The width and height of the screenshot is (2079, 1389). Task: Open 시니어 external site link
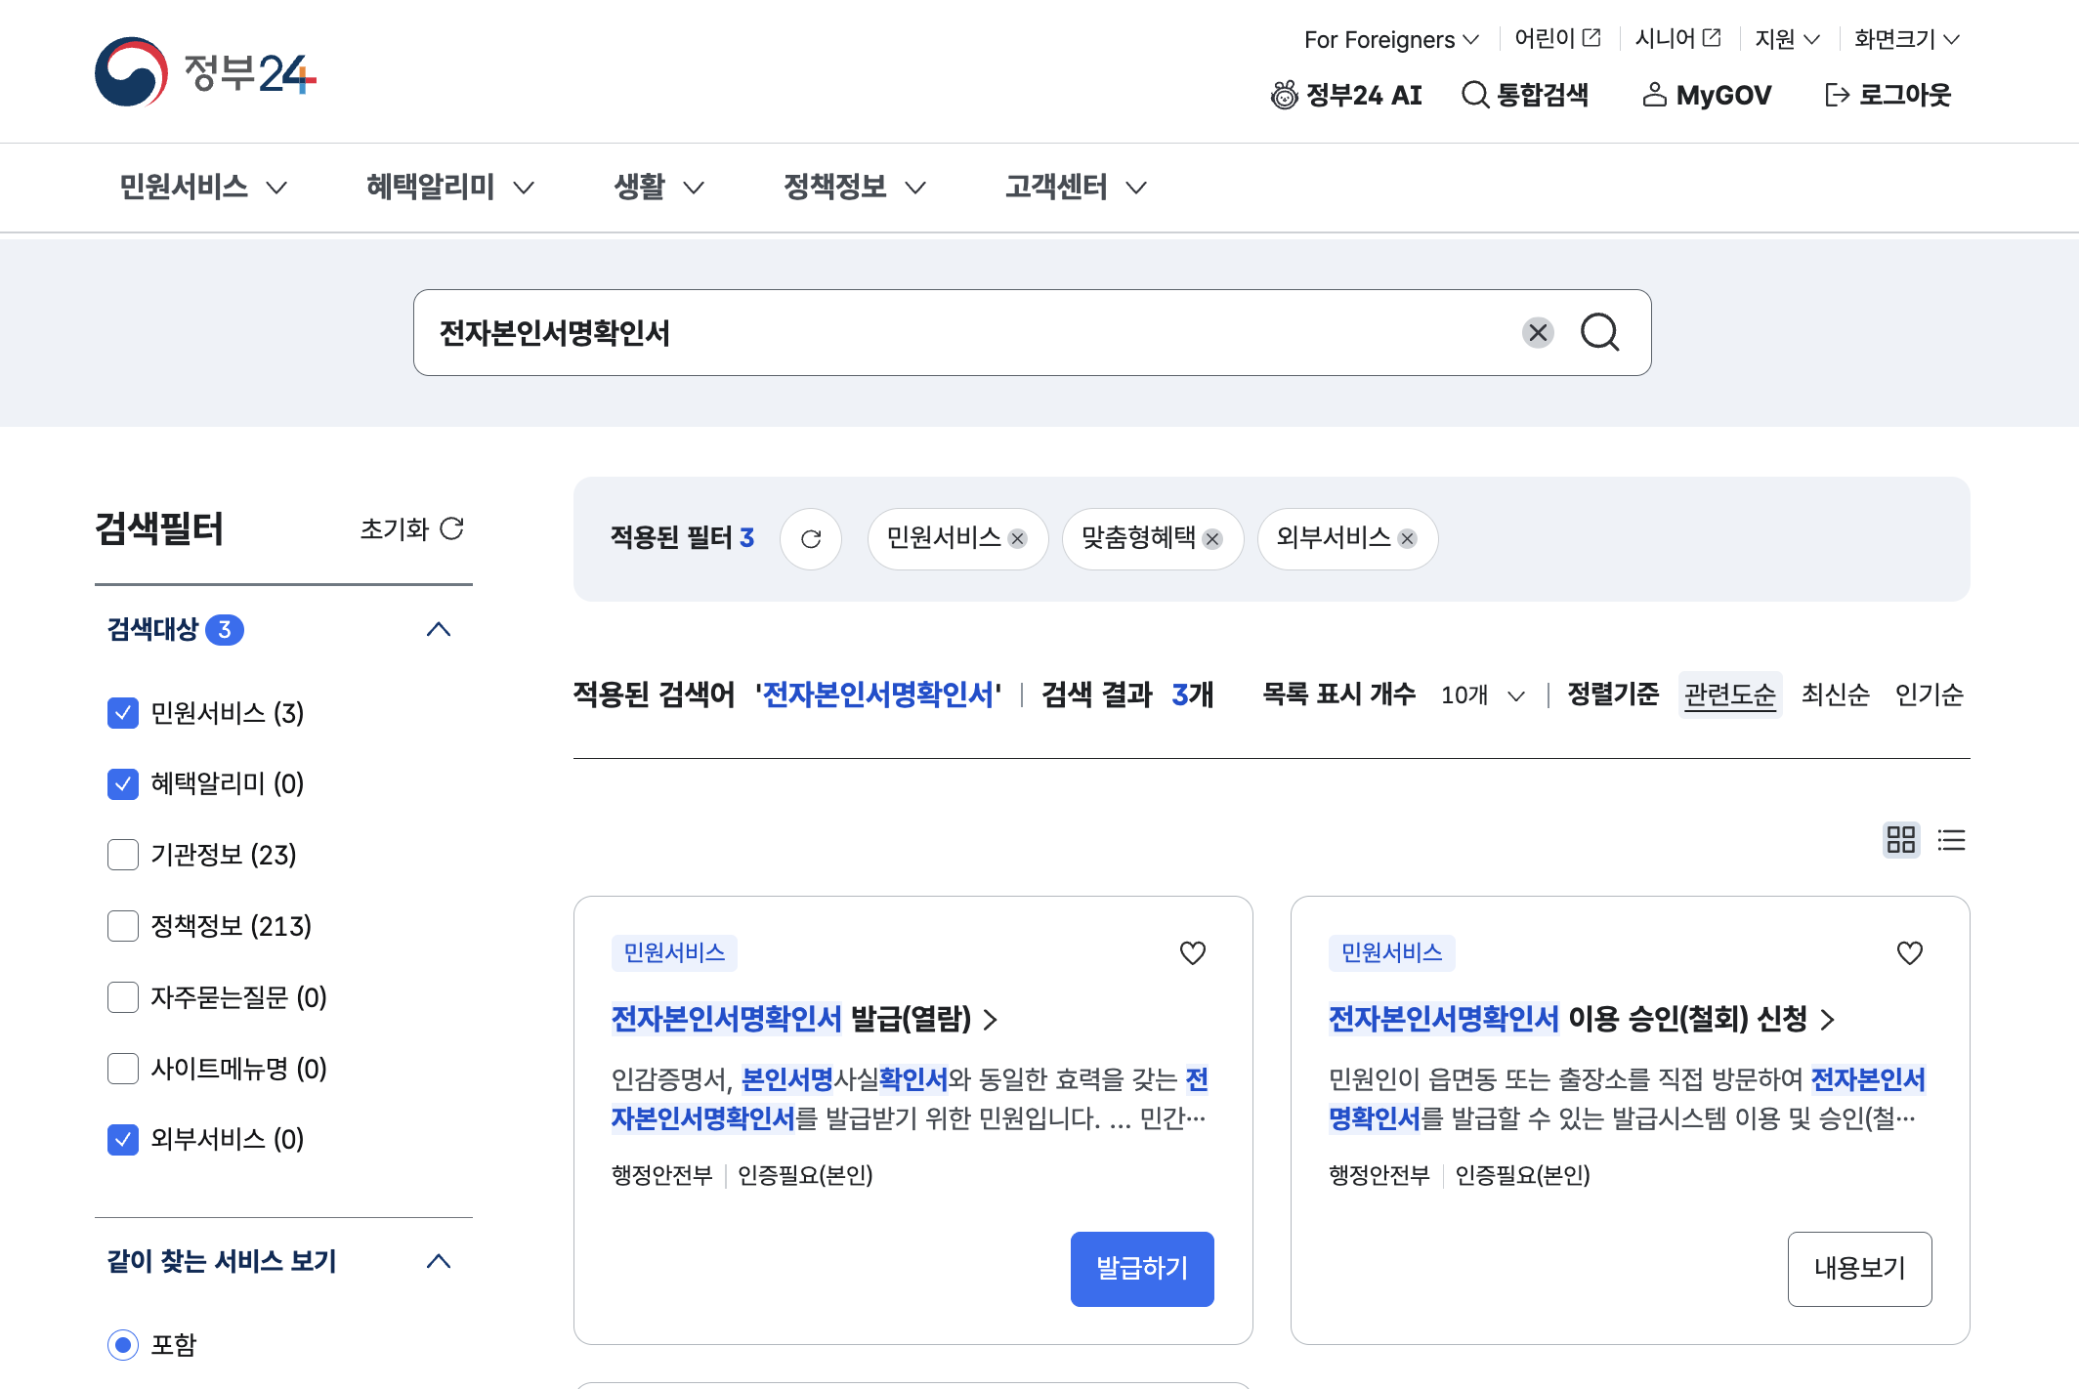tap(1677, 38)
